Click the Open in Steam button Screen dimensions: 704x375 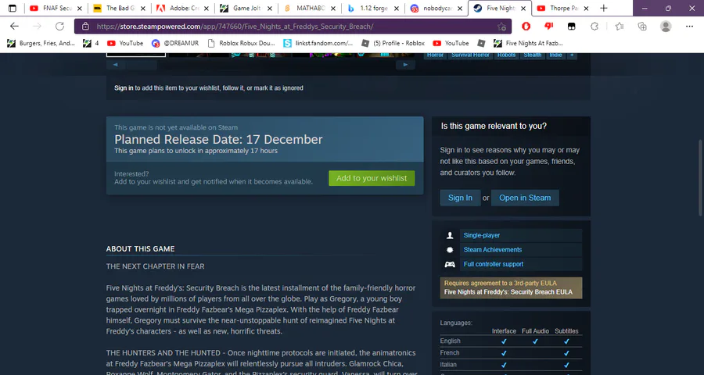(x=525, y=198)
